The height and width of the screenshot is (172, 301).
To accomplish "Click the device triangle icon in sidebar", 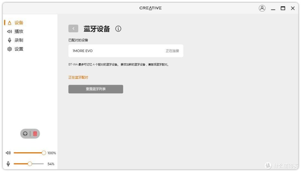I will (9, 23).
